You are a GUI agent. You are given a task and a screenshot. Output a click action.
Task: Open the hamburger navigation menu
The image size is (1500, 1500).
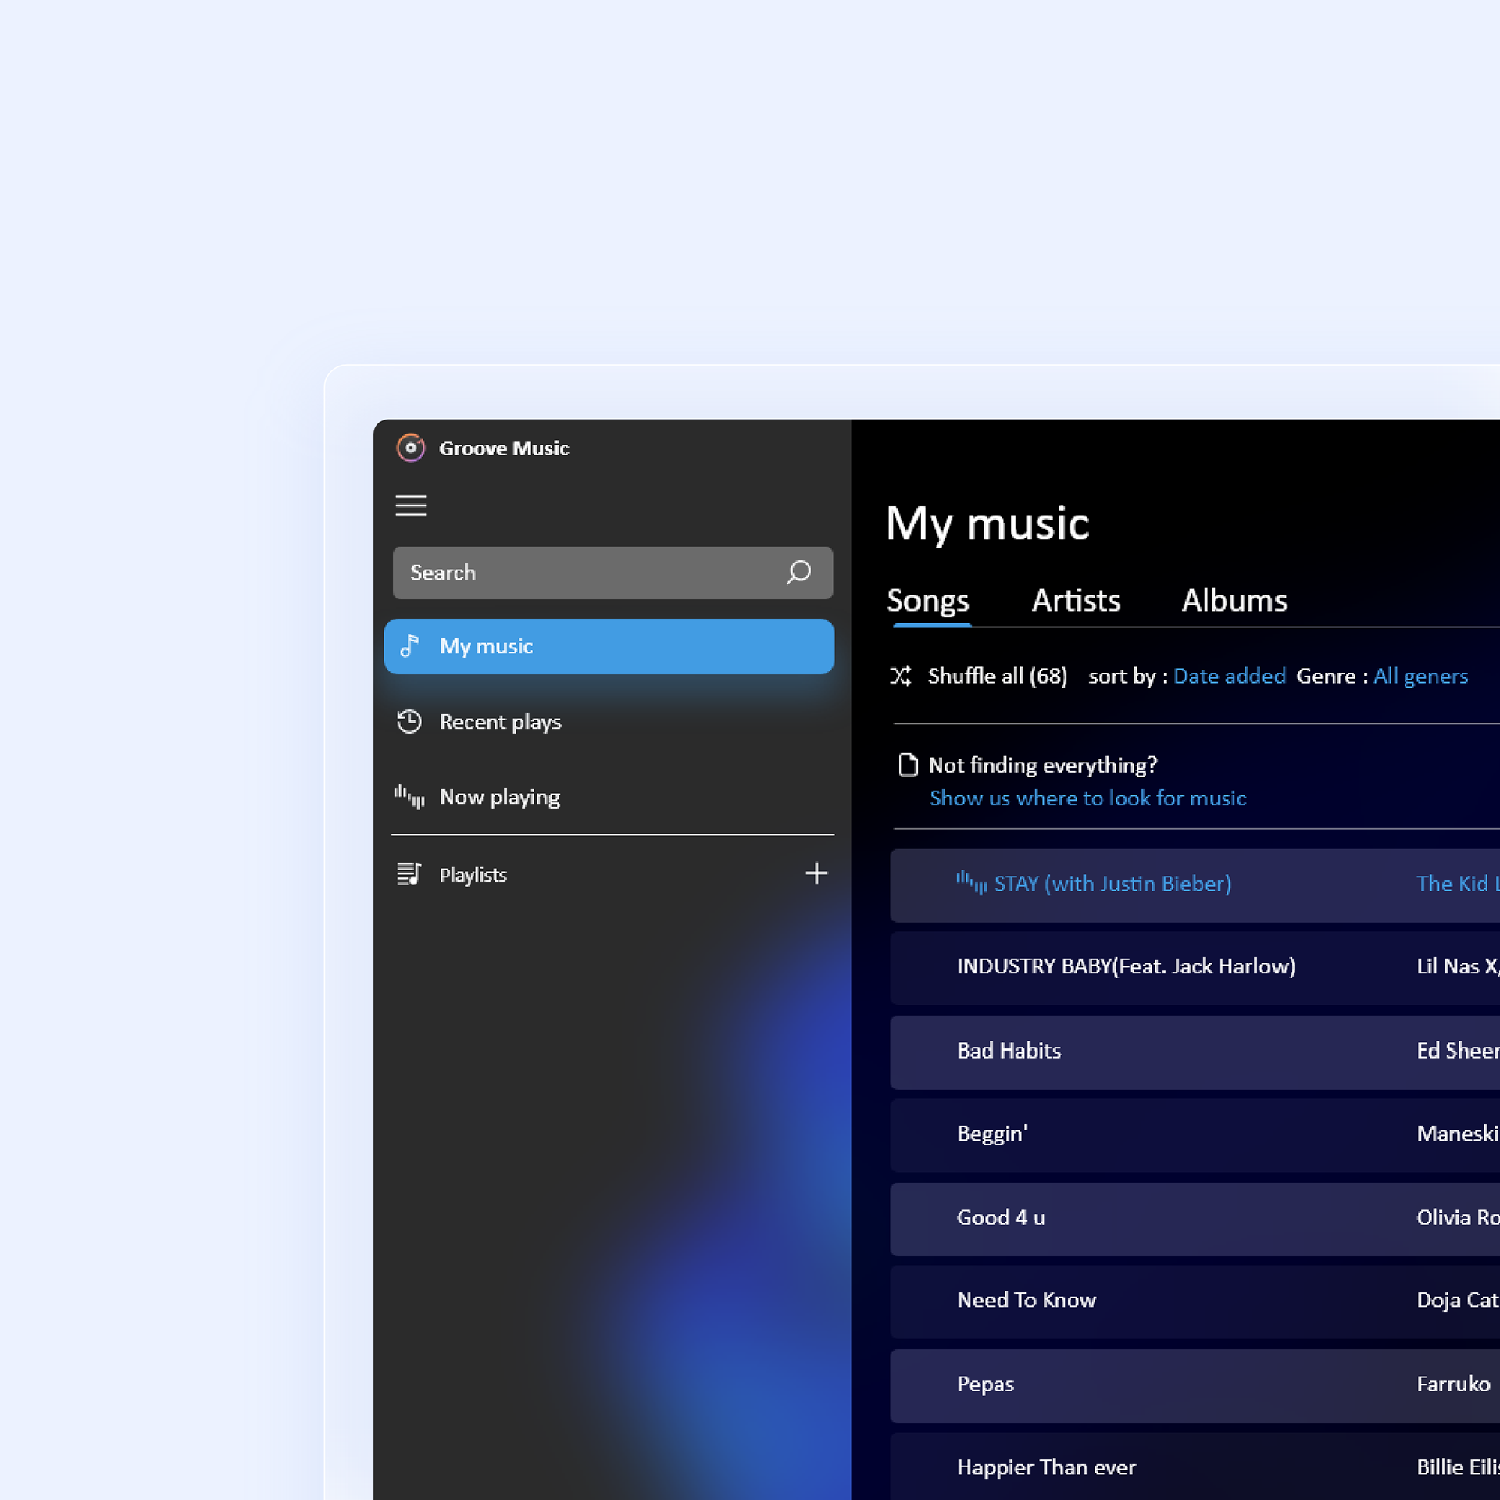point(411,505)
